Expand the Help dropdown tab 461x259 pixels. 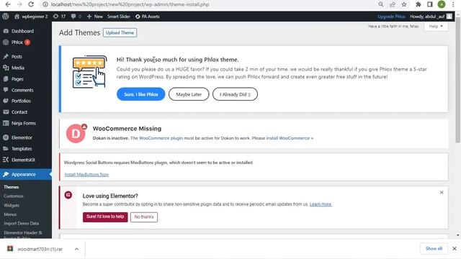click(x=436, y=27)
